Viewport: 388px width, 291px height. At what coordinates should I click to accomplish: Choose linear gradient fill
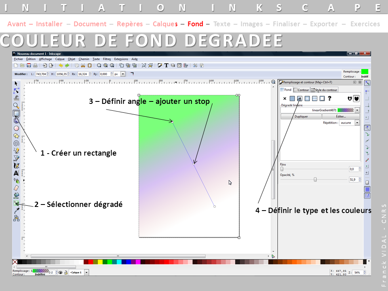pyautogui.click(x=299, y=99)
